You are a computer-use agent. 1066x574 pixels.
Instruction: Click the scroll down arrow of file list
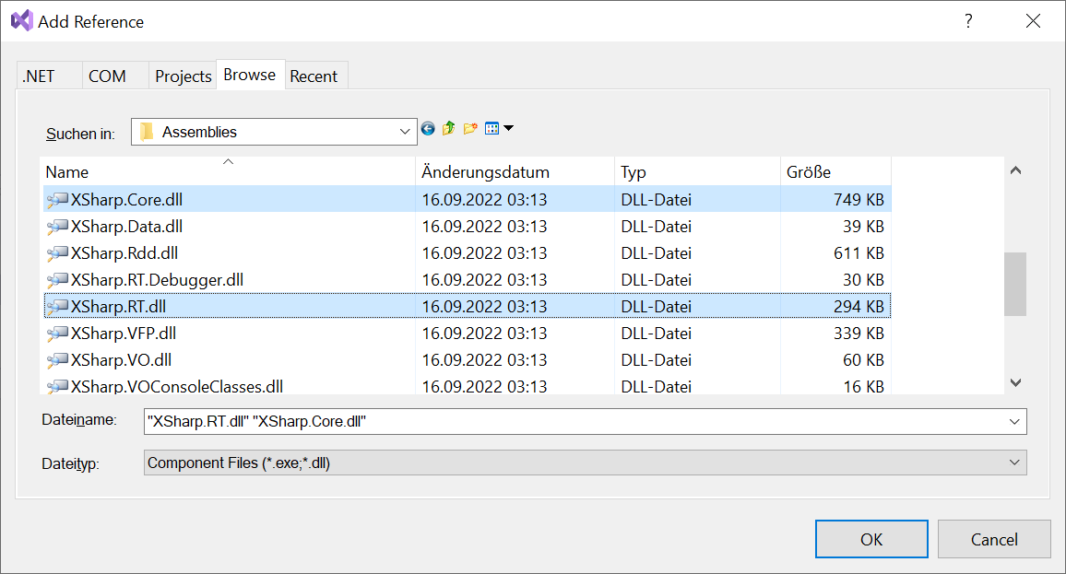coord(1015,382)
